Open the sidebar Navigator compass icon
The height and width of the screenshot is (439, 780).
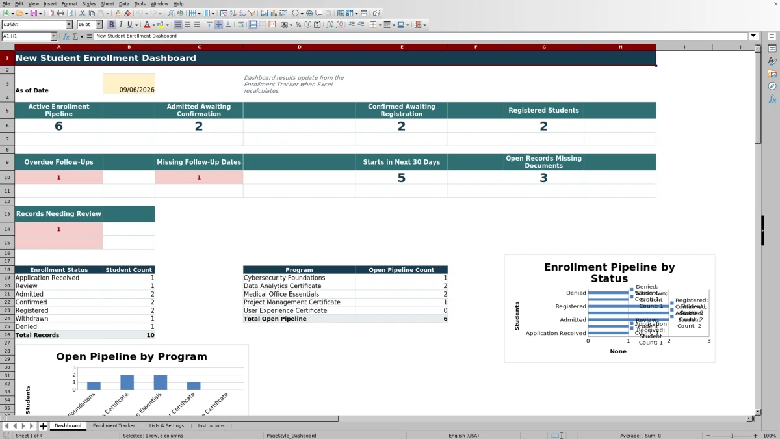coord(772,86)
